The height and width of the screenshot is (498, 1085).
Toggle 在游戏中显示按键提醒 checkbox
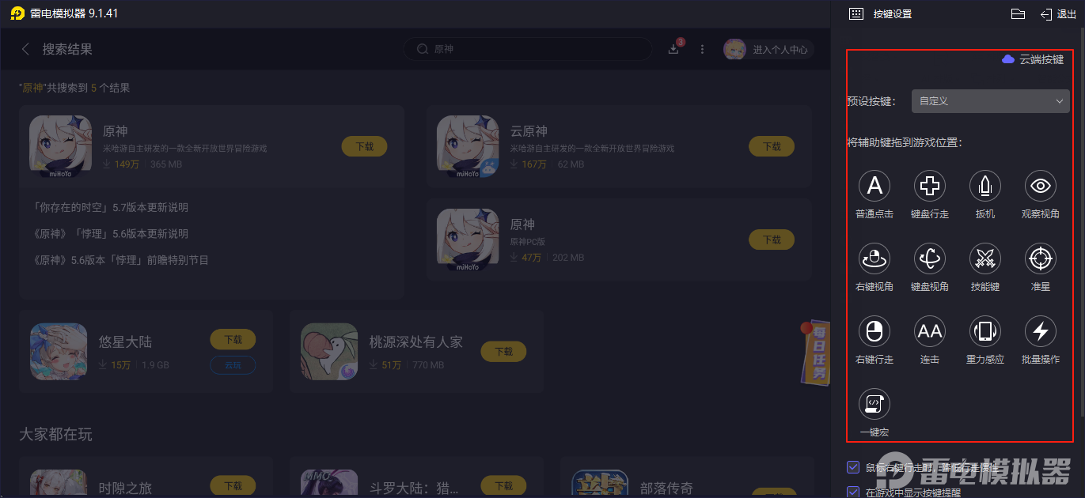pyautogui.click(x=853, y=492)
